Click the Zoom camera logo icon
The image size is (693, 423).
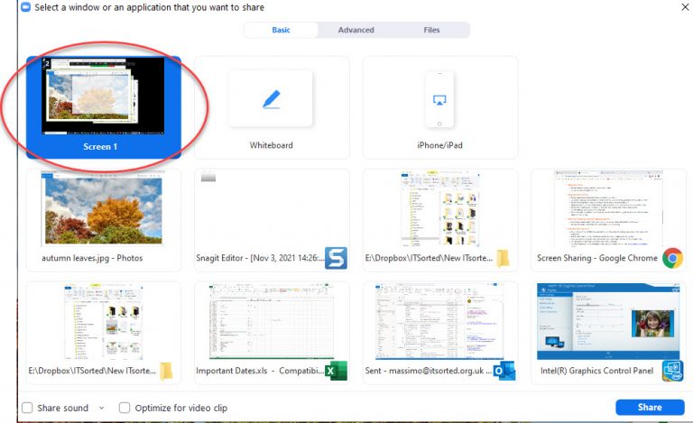pos(25,7)
